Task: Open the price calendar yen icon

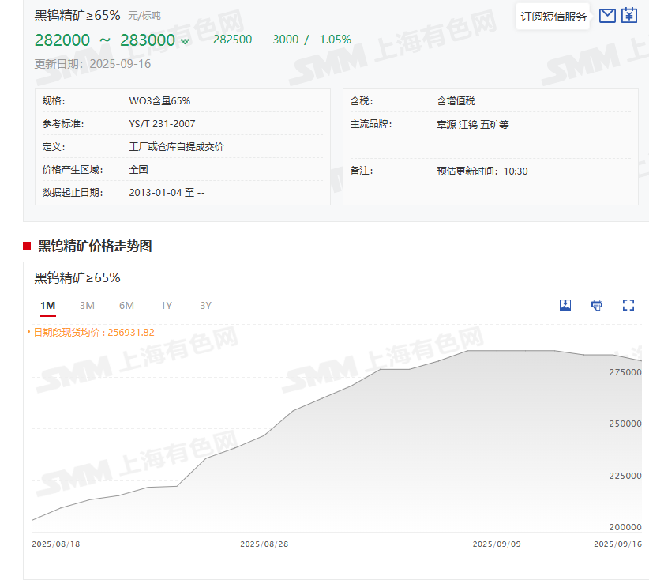Action: tap(628, 16)
